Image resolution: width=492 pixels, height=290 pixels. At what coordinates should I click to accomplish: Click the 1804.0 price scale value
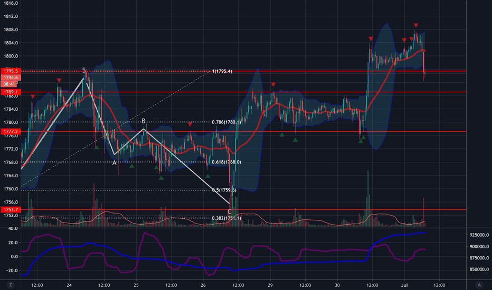point(11,43)
